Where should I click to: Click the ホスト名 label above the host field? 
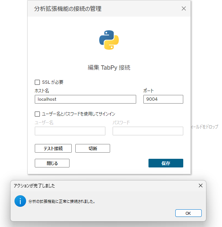point(42,91)
